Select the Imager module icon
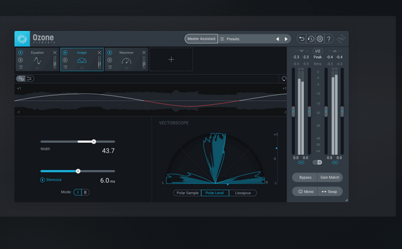 (x=82, y=61)
